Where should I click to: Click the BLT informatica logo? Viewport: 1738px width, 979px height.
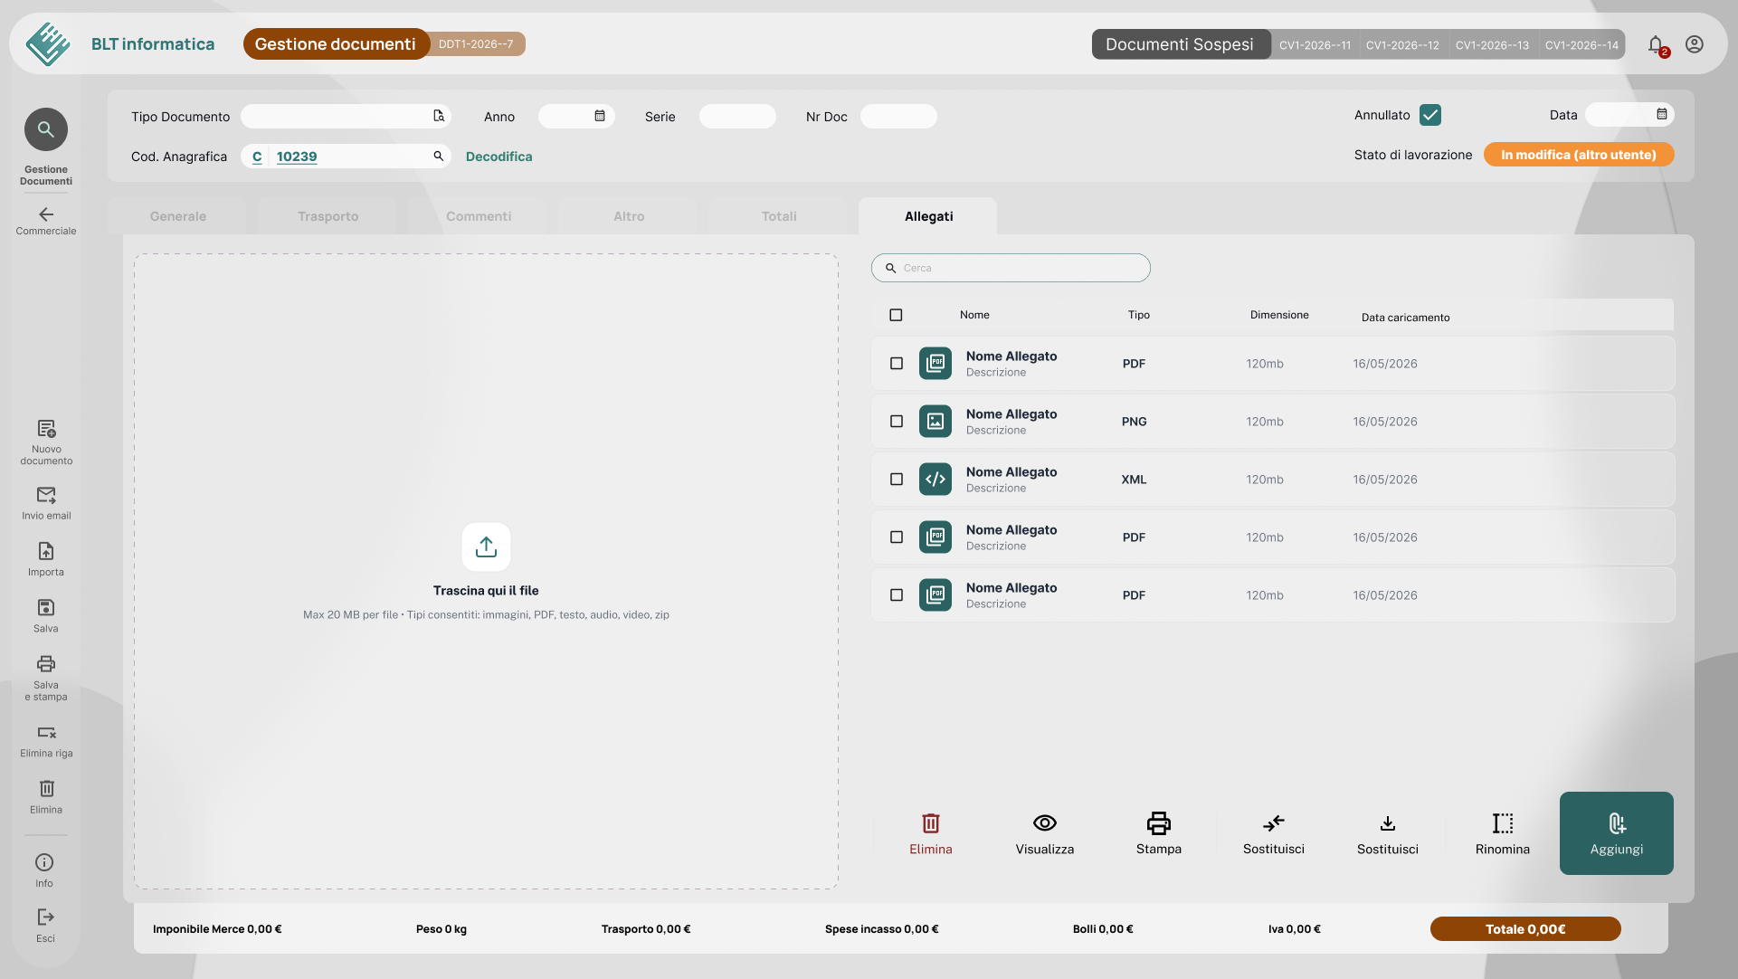(x=48, y=43)
